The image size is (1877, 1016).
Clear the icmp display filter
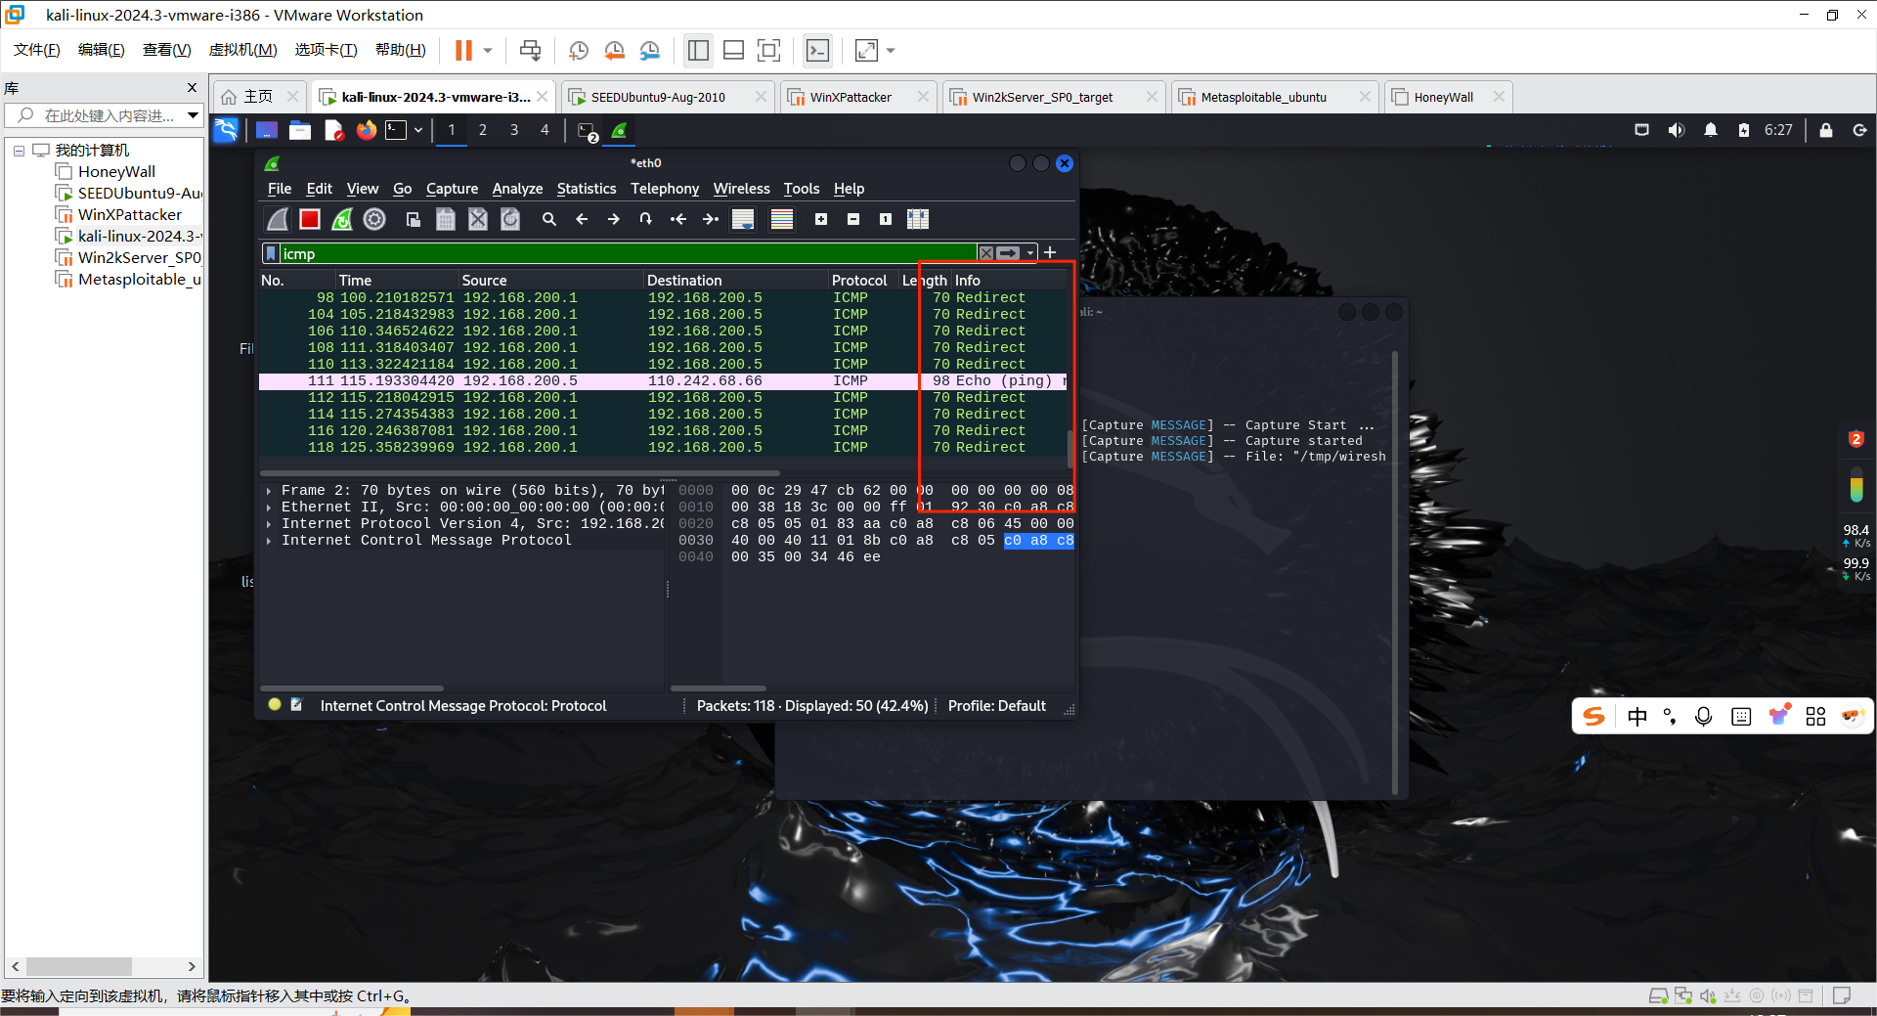(986, 253)
